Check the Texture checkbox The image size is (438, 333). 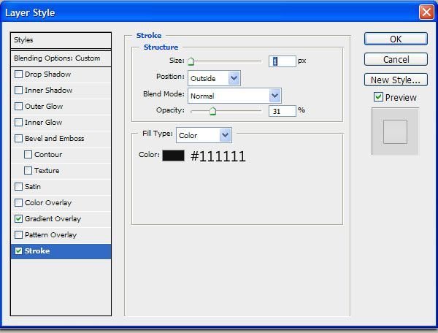28,171
